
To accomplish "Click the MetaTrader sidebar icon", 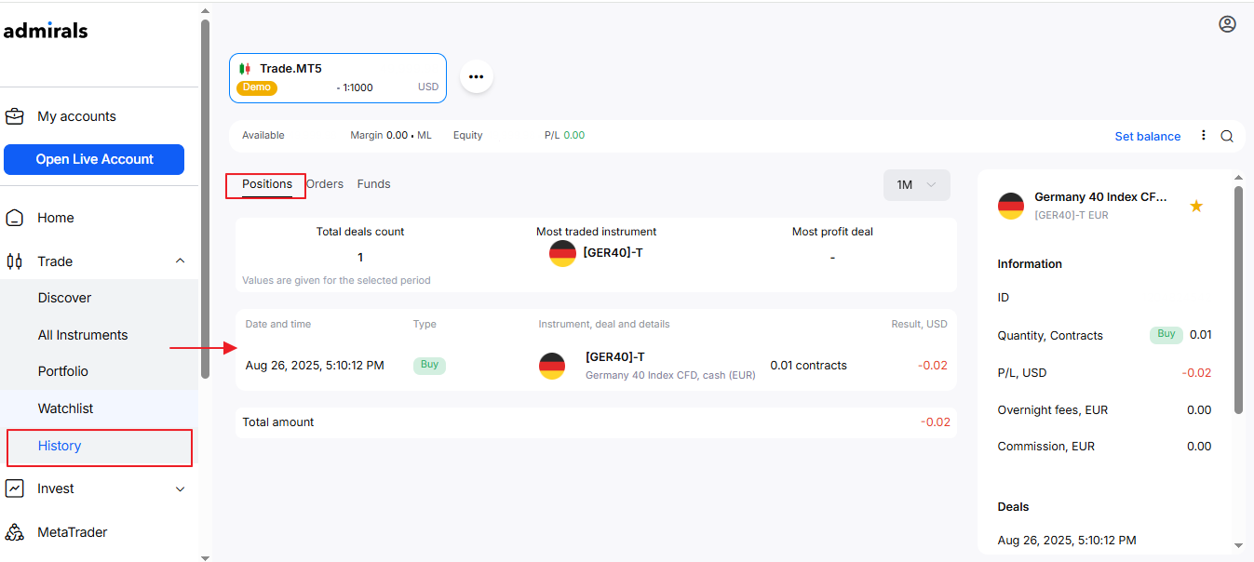I will click(x=15, y=532).
